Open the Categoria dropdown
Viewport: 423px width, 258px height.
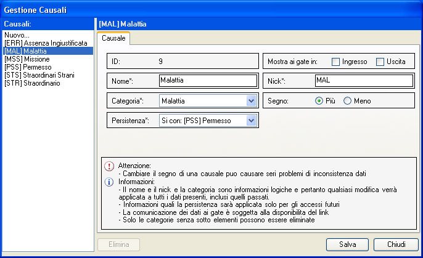coord(251,101)
